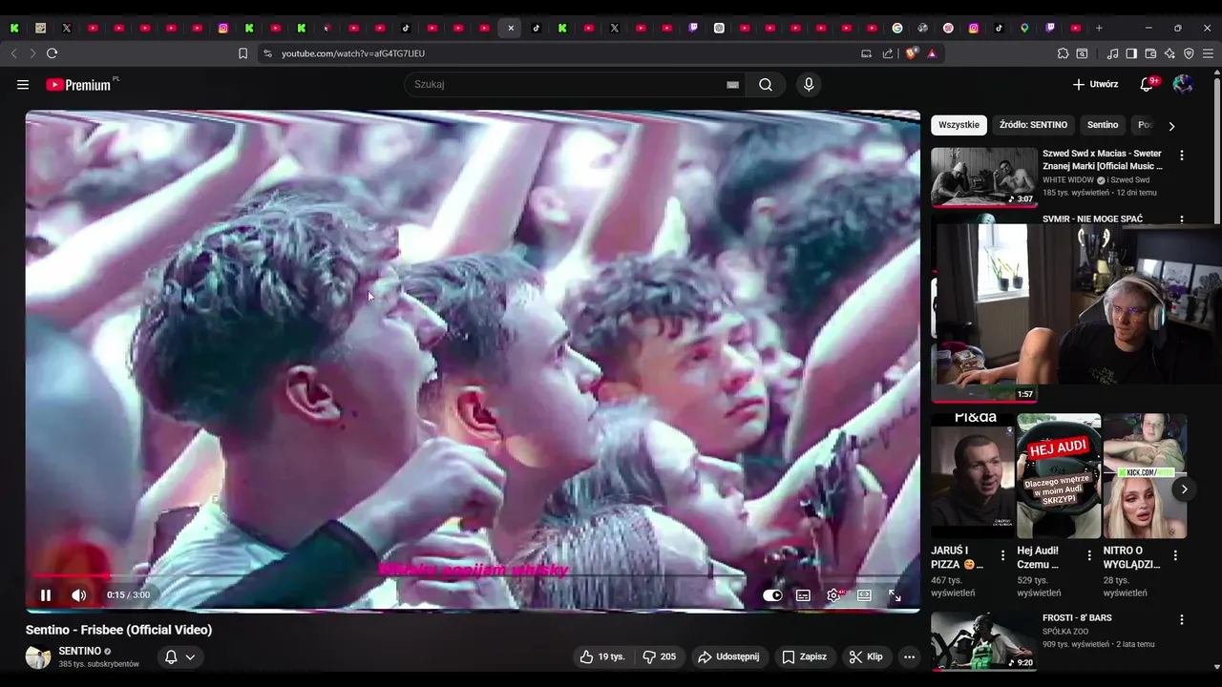Open browser extensions puzzle icon

point(1063,53)
